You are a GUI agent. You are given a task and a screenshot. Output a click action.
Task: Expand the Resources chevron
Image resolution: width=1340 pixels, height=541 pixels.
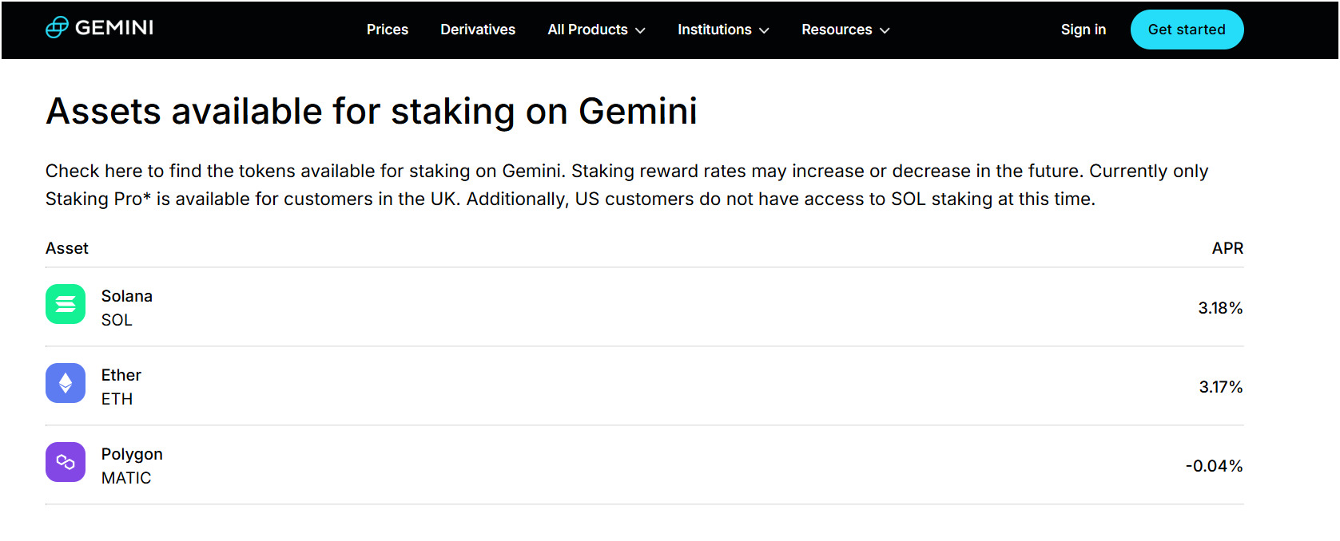pos(885,30)
